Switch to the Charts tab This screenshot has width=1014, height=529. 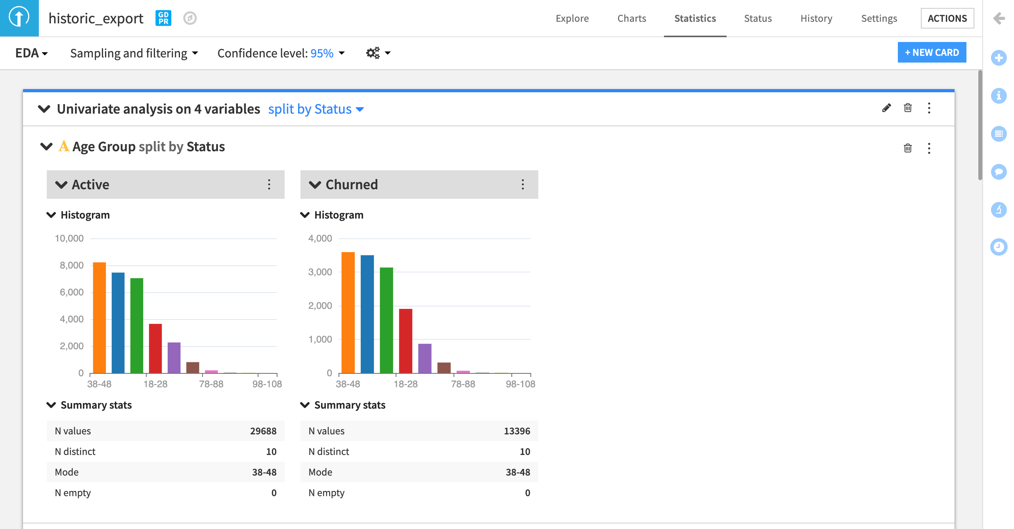pos(632,18)
